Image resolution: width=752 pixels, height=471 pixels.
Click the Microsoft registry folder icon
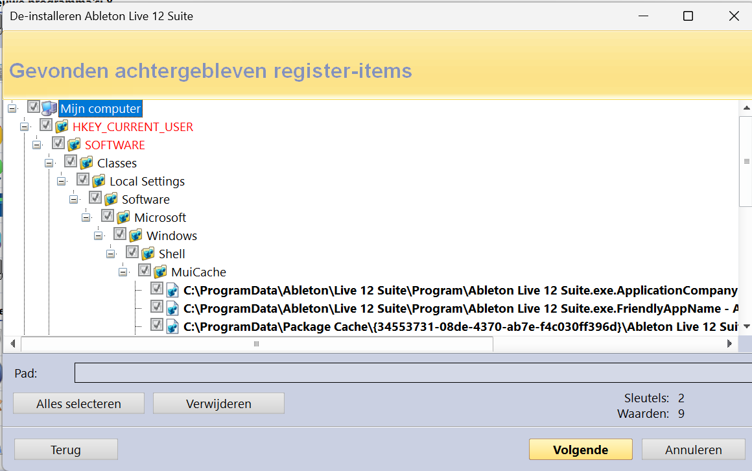pyautogui.click(x=123, y=217)
